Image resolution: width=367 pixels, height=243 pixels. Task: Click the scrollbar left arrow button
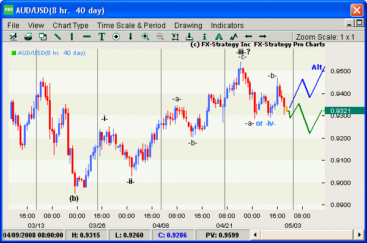255,234
